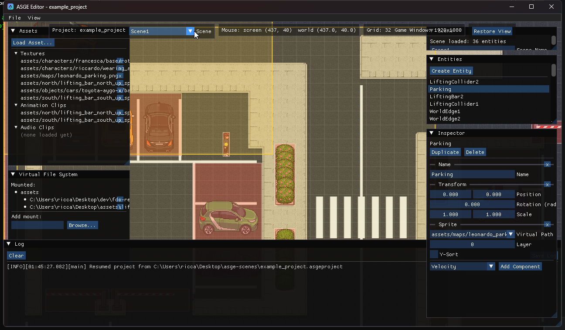Screen dimensions: 565x330
Task: Click the Load Asset... button
Action: (x=33, y=43)
